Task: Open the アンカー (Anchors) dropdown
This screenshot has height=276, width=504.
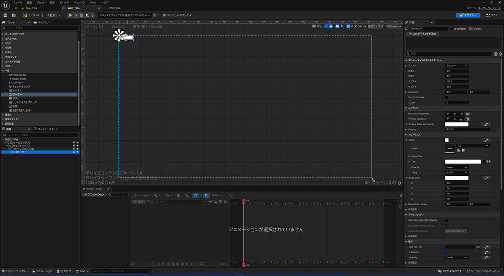Action: tap(456, 66)
